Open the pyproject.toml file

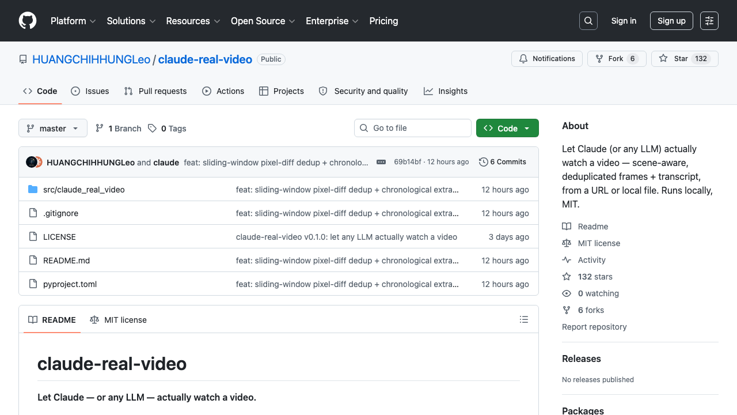(70, 284)
